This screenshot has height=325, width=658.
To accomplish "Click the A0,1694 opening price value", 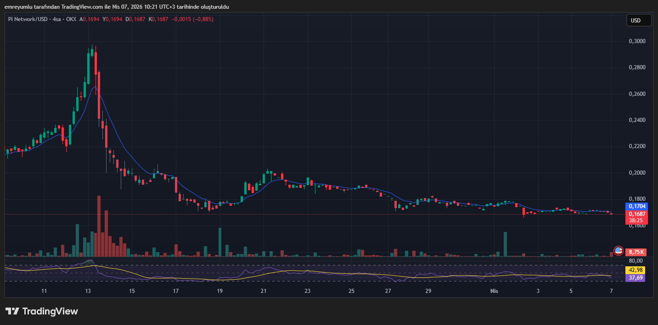I will (x=90, y=19).
